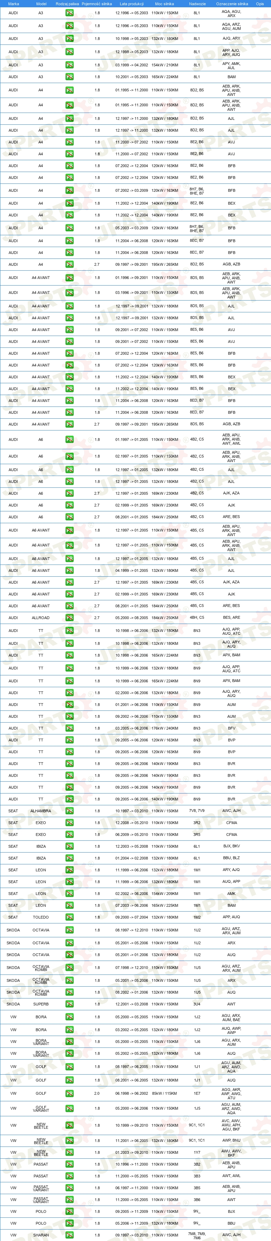Click fuel icon in Seat Leon AMK row
The image size is (271, 1241).
70,894
